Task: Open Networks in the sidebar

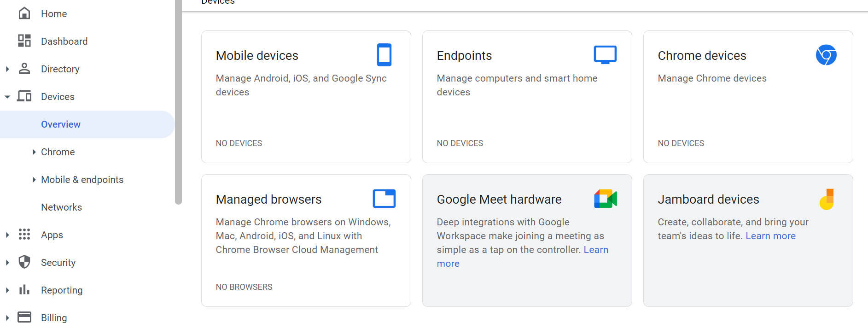Action: tap(61, 207)
